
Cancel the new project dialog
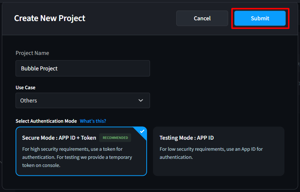point(202,18)
